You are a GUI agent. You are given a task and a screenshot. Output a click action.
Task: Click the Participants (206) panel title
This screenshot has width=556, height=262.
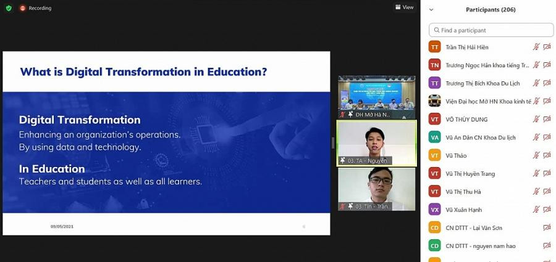[491, 10]
